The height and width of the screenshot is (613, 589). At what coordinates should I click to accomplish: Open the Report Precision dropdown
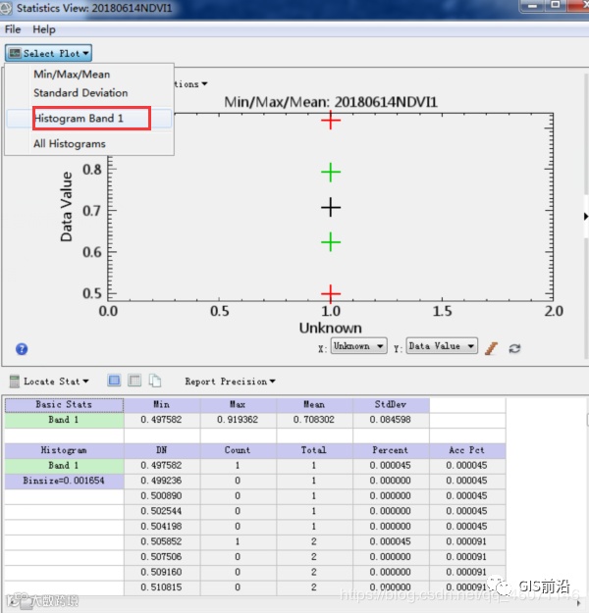click(230, 382)
